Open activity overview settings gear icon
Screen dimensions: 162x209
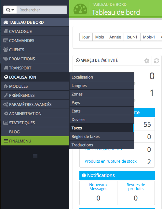tap(147, 61)
